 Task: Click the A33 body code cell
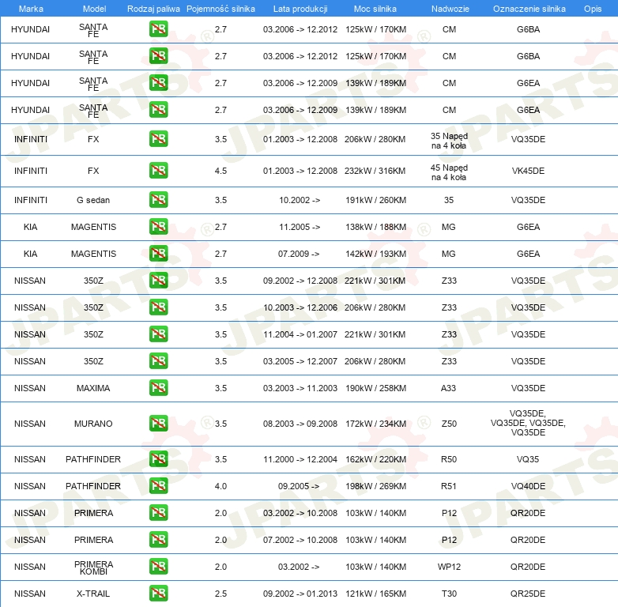449,388
